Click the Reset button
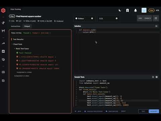Screen dimensions: 161x121 (123, 111)
